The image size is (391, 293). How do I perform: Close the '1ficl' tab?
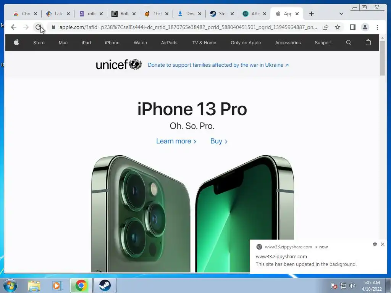pyautogui.click(x=166, y=14)
